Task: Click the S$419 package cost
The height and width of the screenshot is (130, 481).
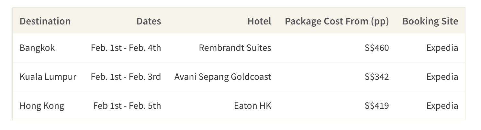Action: point(377,106)
